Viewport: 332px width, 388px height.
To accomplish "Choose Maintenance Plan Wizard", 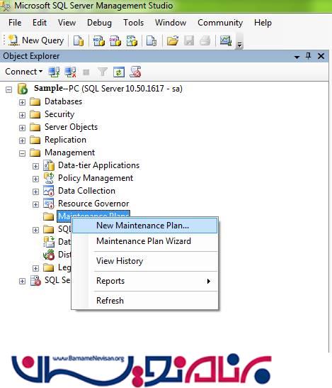I will (144, 241).
